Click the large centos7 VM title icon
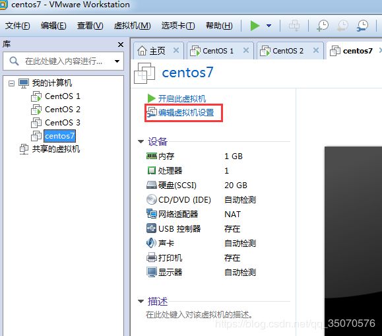The image size is (382, 336). (x=144, y=73)
